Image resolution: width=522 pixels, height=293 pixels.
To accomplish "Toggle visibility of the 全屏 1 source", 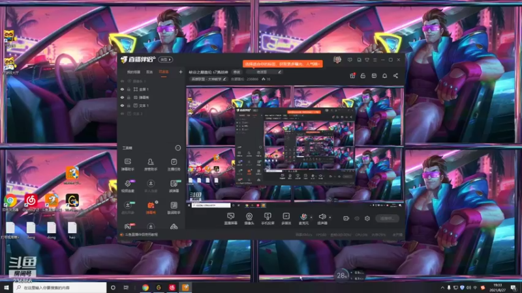I will click(x=122, y=89).
